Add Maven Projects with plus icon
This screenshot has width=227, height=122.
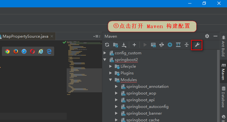click(134, 45)
